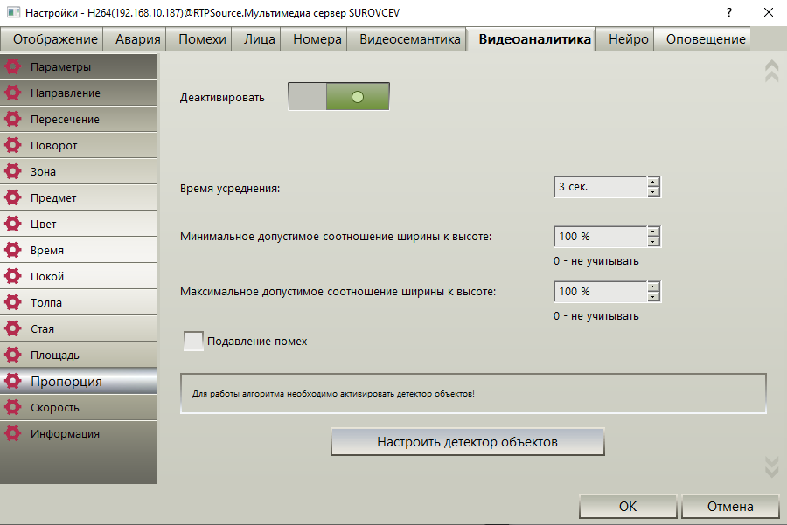The width and height of the screenshot is (787, 525).
Task: Switch to the Видеосемантика tab
Action: pos(407,39)
